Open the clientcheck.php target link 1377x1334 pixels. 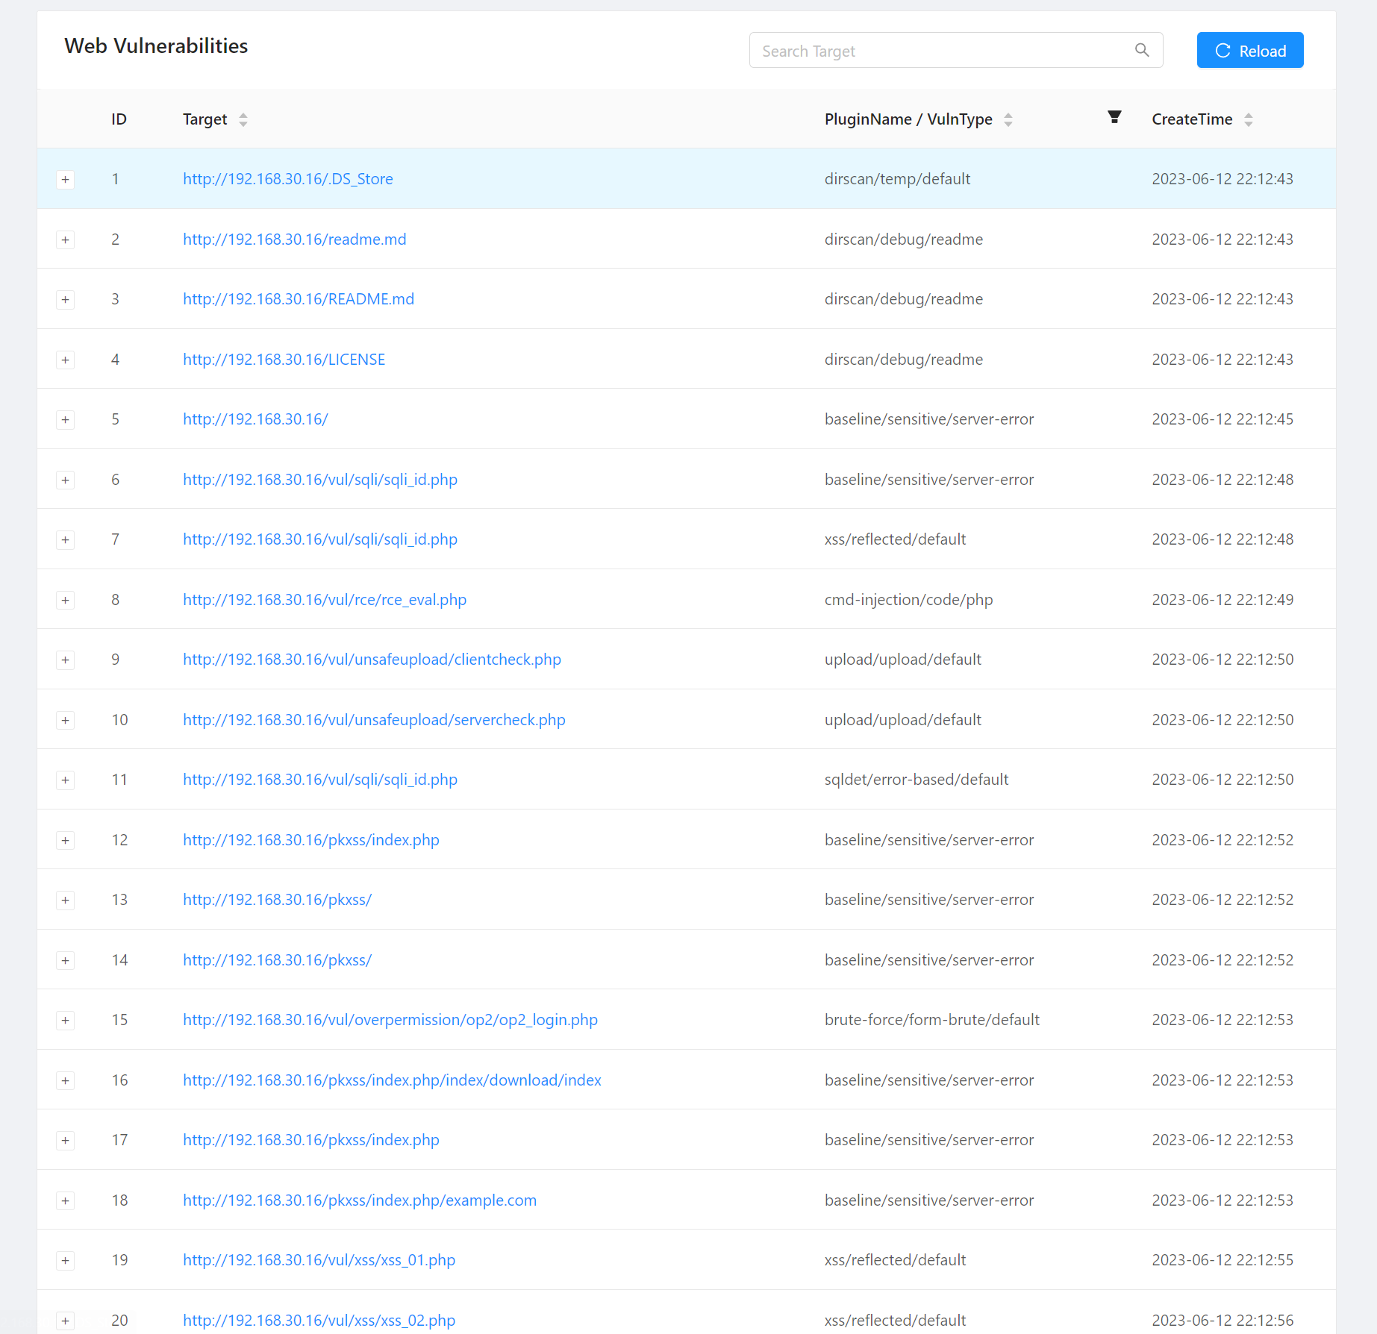(372, 660)
